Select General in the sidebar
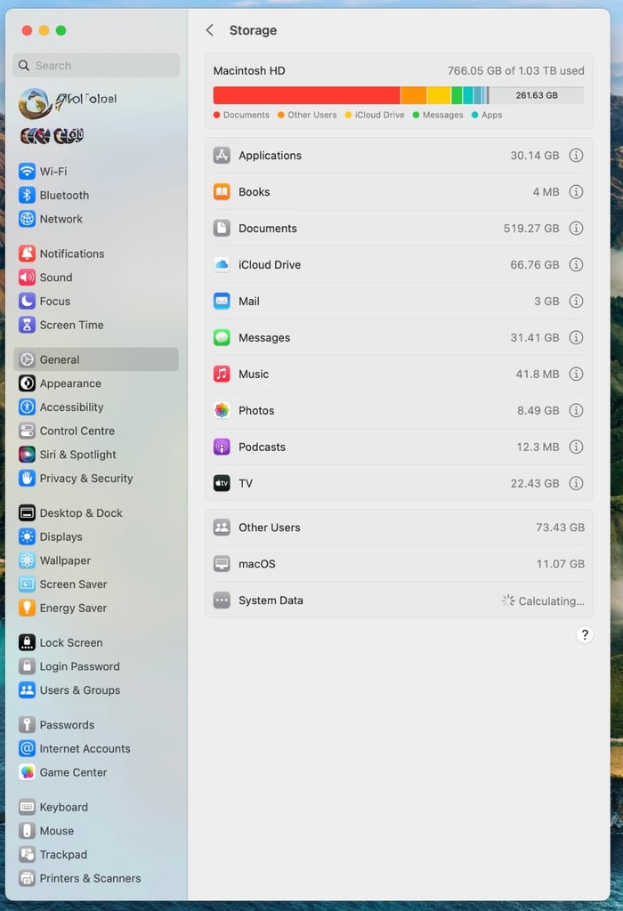 (x=96, y=359)
